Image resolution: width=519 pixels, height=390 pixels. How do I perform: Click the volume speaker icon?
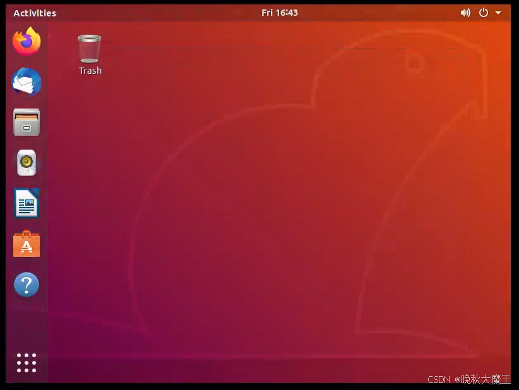click(x=465, y=13)
